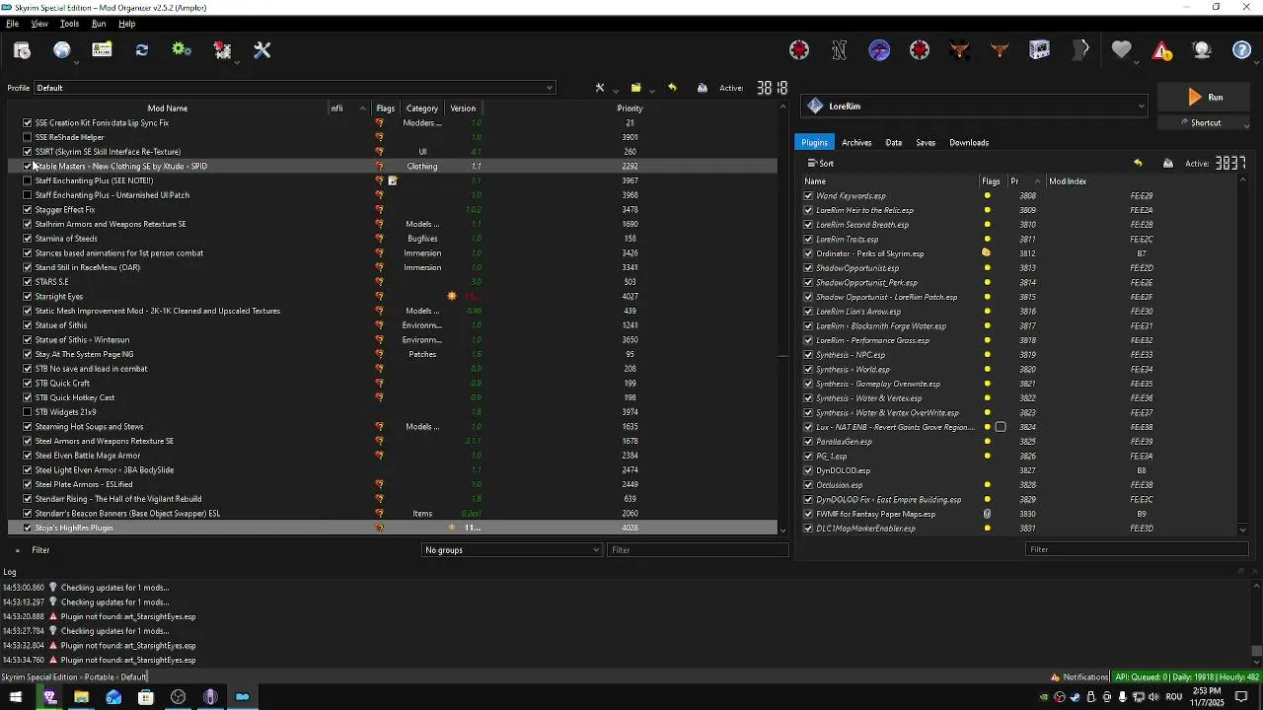Launch the body silhouette executable shortcut
Viewport: 1263px width, 710px height.
tap(1080, 50)
